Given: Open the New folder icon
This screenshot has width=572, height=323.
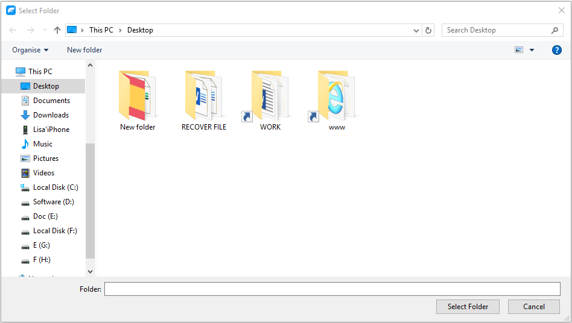Looking at the screenshot, I should (138, 96).
